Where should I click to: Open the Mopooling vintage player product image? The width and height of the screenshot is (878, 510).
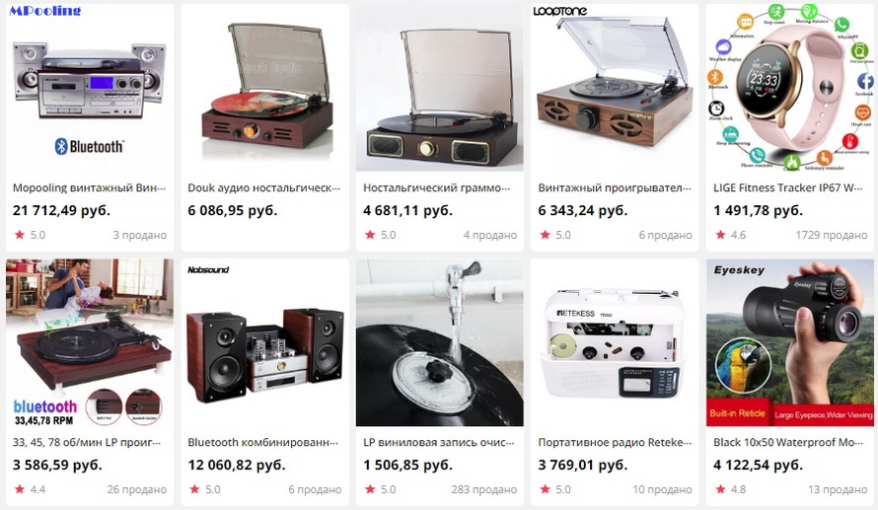pos(90,88)
